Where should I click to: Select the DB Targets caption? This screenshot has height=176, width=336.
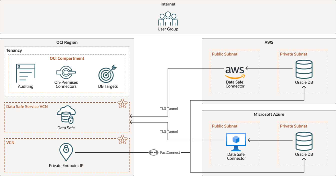pyautogui.click(x=108, y=86)
